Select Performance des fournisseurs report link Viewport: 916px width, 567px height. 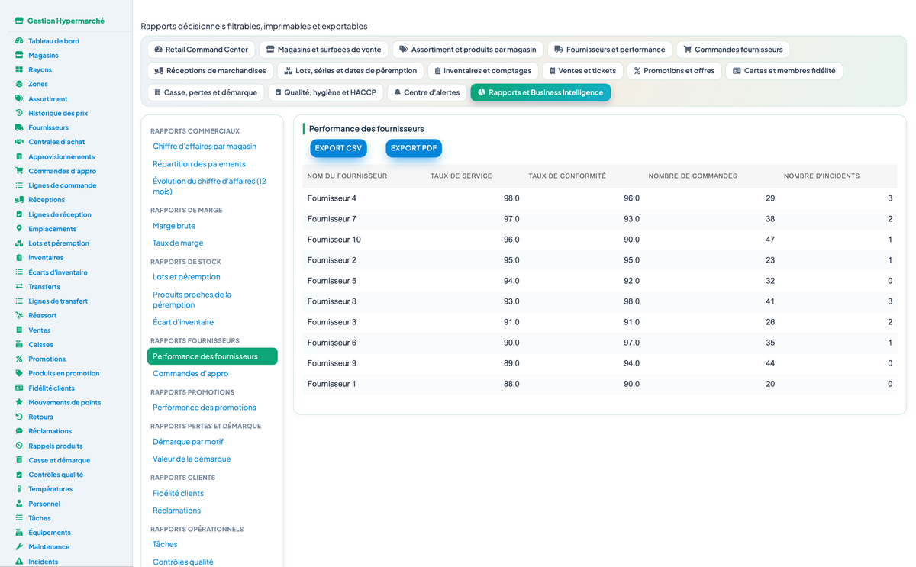(x=212, y=356)
